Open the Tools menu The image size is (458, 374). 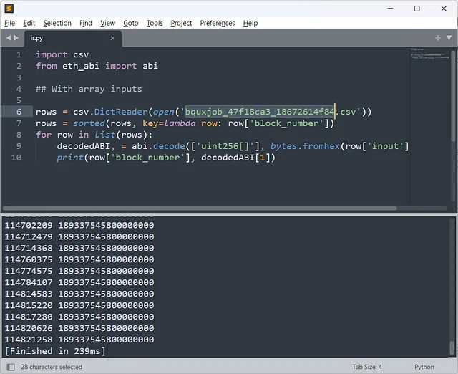tap(155, 23)
